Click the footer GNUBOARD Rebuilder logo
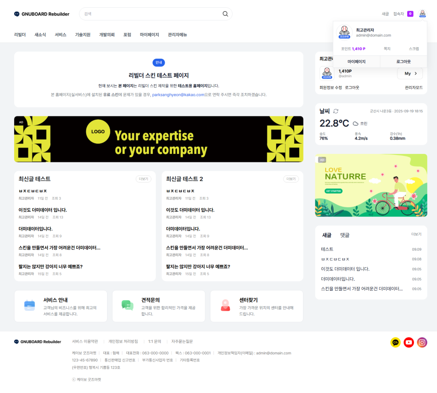The height and width of the screenshot is (393, 437). coord(38,342)
